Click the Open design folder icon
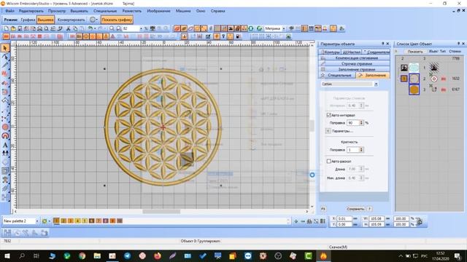The width and height of the screenshot is (467, 262). click(x=13, y=28)
